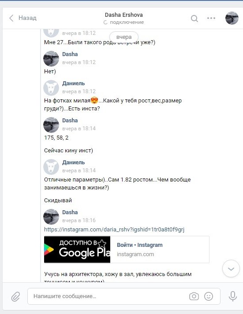
Task: Click the вчера date pill
Action: [x=124, y=37]
